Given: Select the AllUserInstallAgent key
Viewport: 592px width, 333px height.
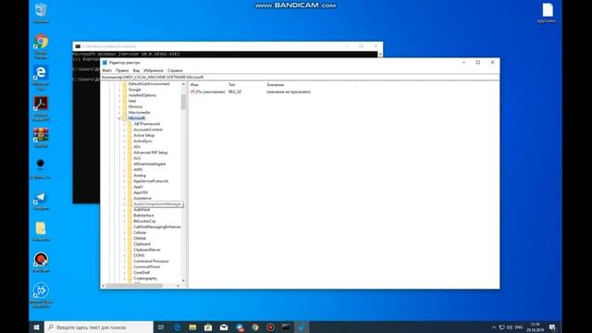Looking at the screenshot, I should [x=149, y=164].
